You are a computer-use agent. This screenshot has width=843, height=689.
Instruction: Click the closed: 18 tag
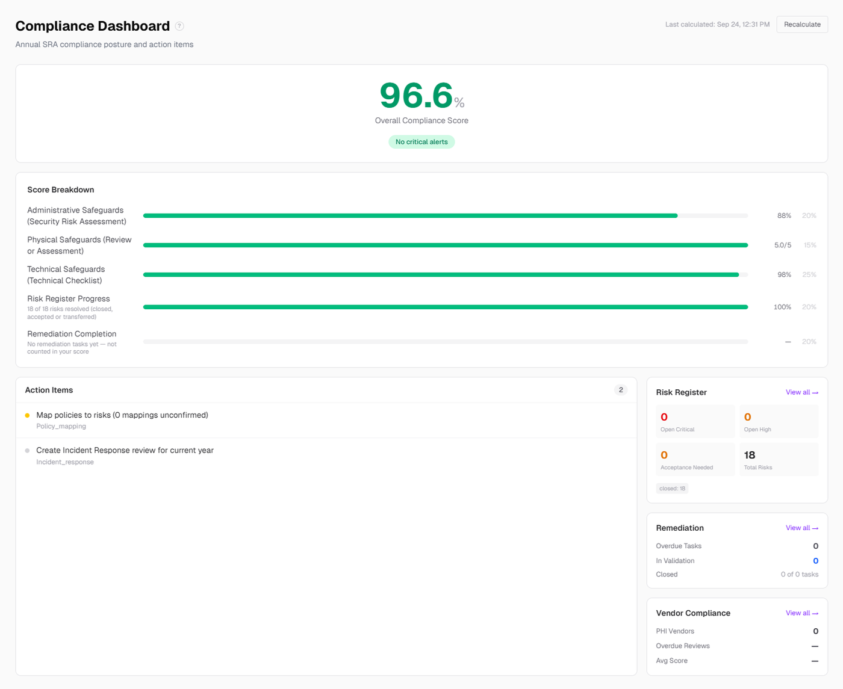(x=672, y=489)
